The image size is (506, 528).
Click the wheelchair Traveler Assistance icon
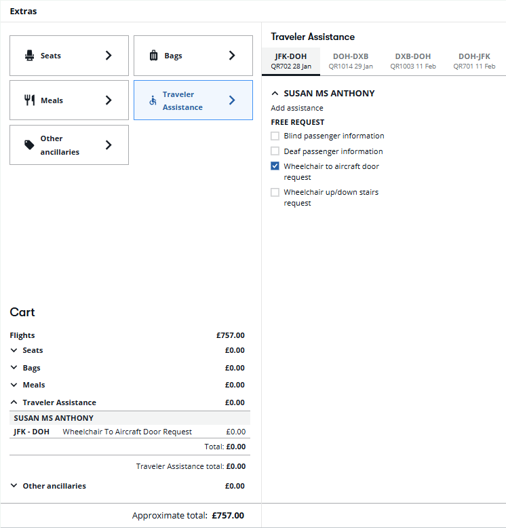(x=153, y=100)
